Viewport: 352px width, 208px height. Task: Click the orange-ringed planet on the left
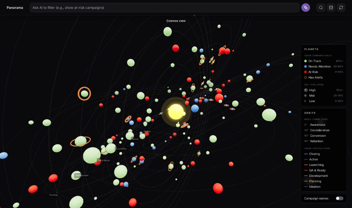click(x=84, y=94)
